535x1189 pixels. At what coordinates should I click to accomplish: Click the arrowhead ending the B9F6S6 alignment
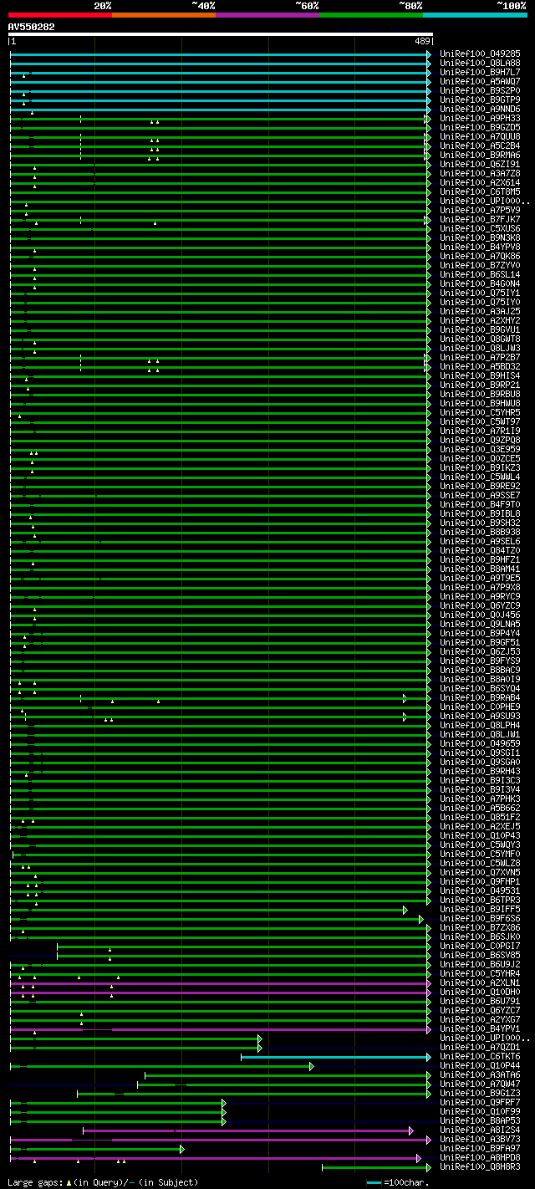tap(421, 919)
